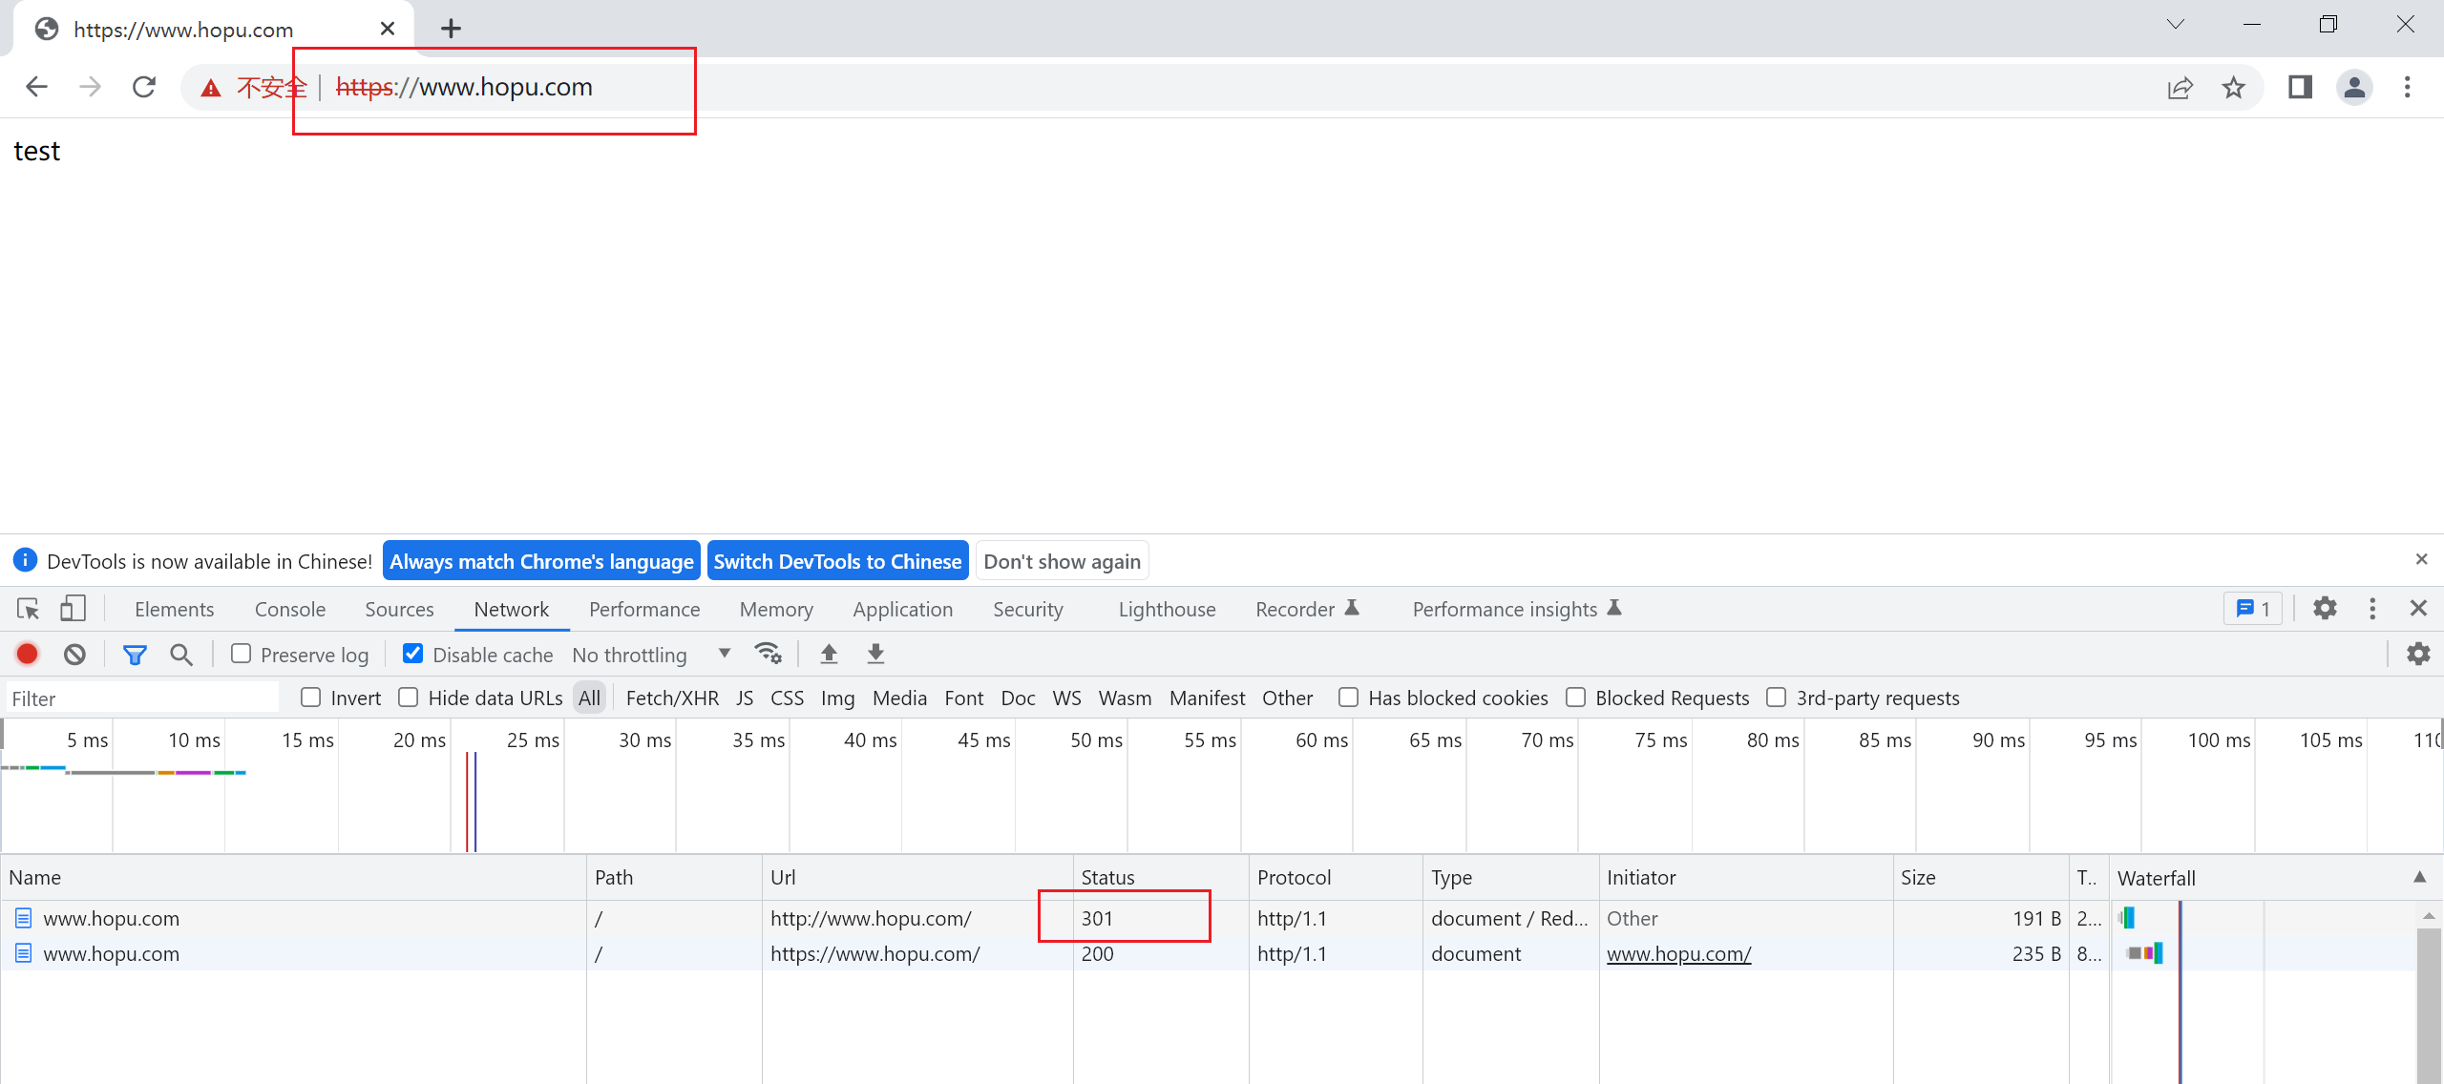Open DevTools customize three-dot menu
The height and width of the screenshot is (1084, 2444).
coord(2372,609)
